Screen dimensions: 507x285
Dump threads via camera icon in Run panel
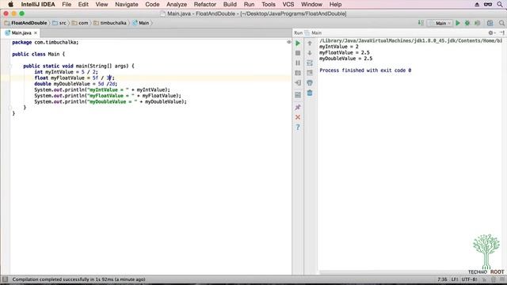click(x=298, y=73)
